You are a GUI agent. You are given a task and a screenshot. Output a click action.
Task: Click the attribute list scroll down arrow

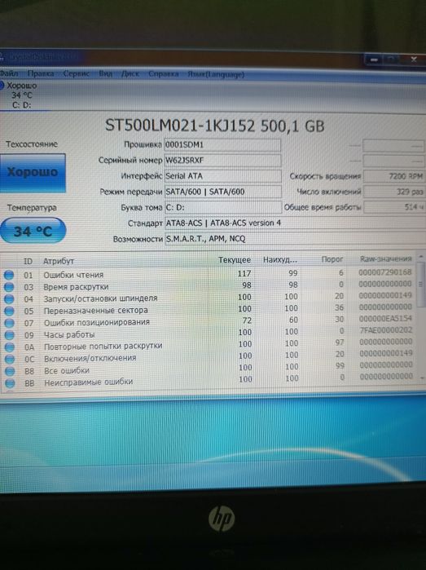[x=422, y=378]
